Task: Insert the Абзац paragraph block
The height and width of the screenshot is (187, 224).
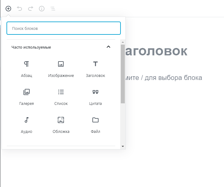Action: tap(27, 69)
